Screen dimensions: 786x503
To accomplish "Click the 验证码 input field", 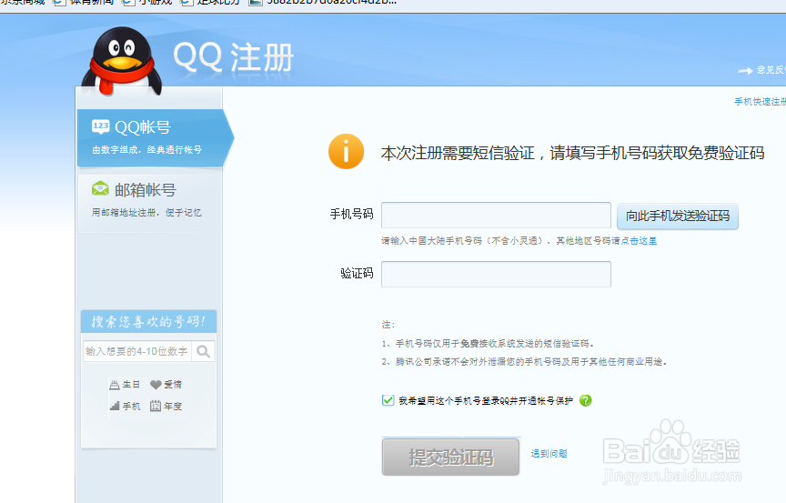I will click(496, 274).
